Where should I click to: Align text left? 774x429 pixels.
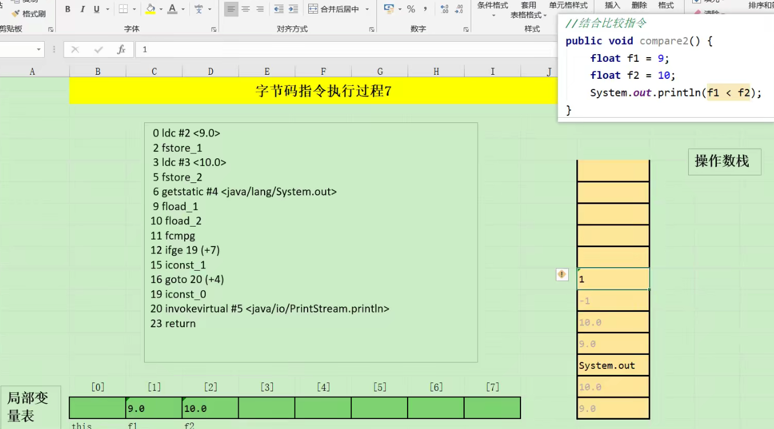coord(231,9)
